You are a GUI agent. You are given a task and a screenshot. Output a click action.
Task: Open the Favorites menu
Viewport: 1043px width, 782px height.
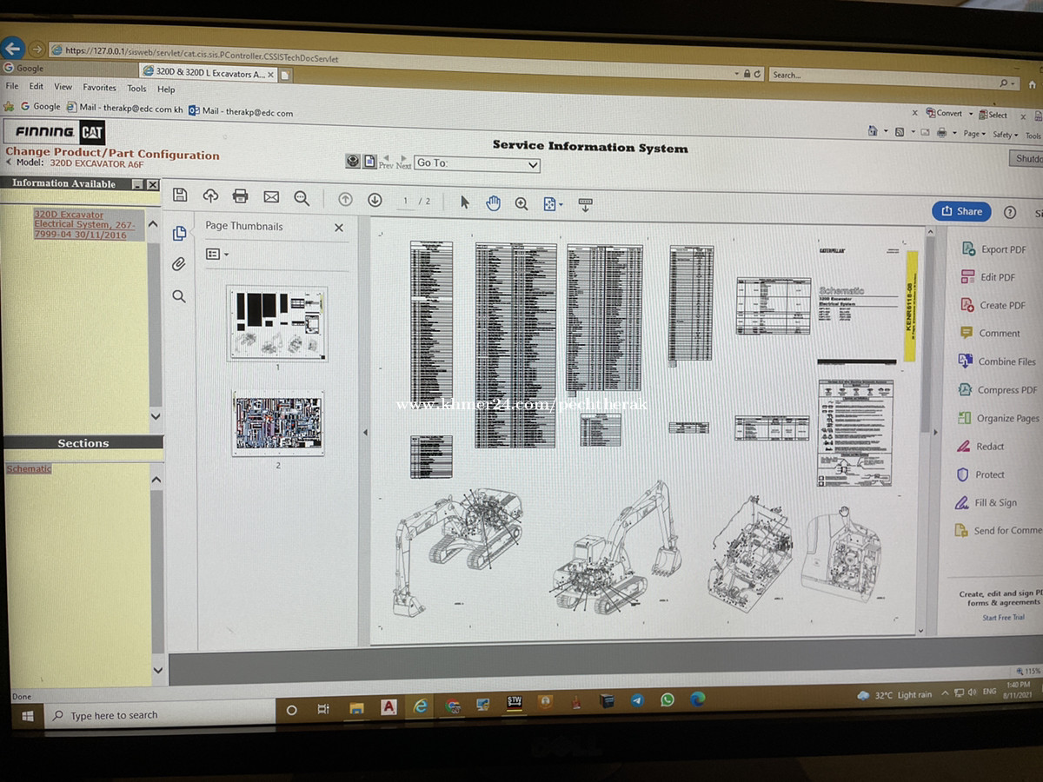(x=100, y=88)
